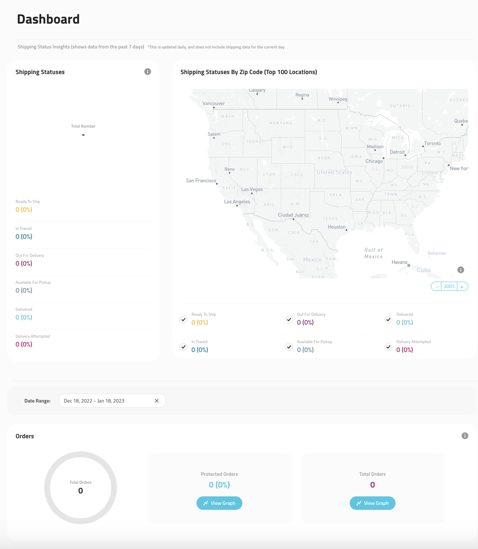
Task: Click the Total Orders donut chart
Action: point(80,488)
